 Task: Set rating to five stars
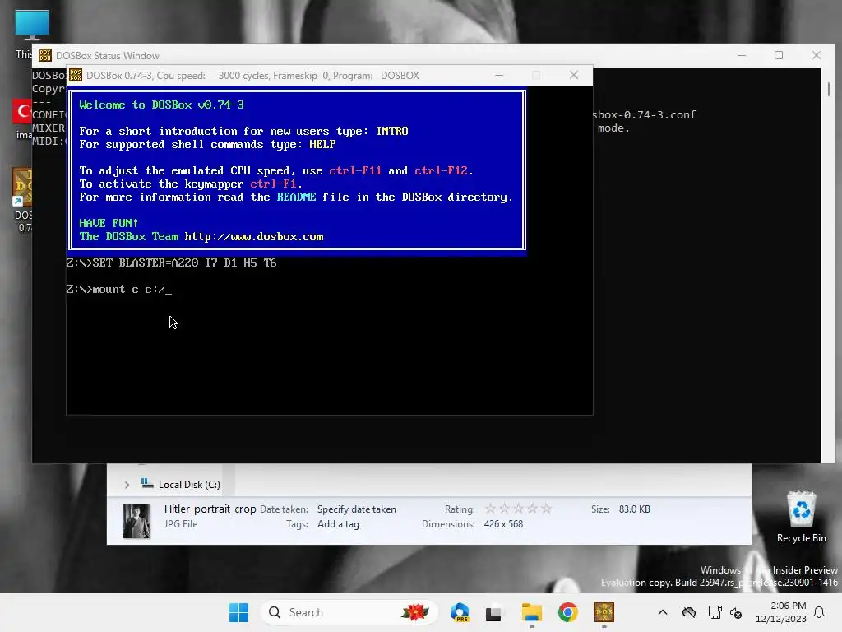(546, 509)
